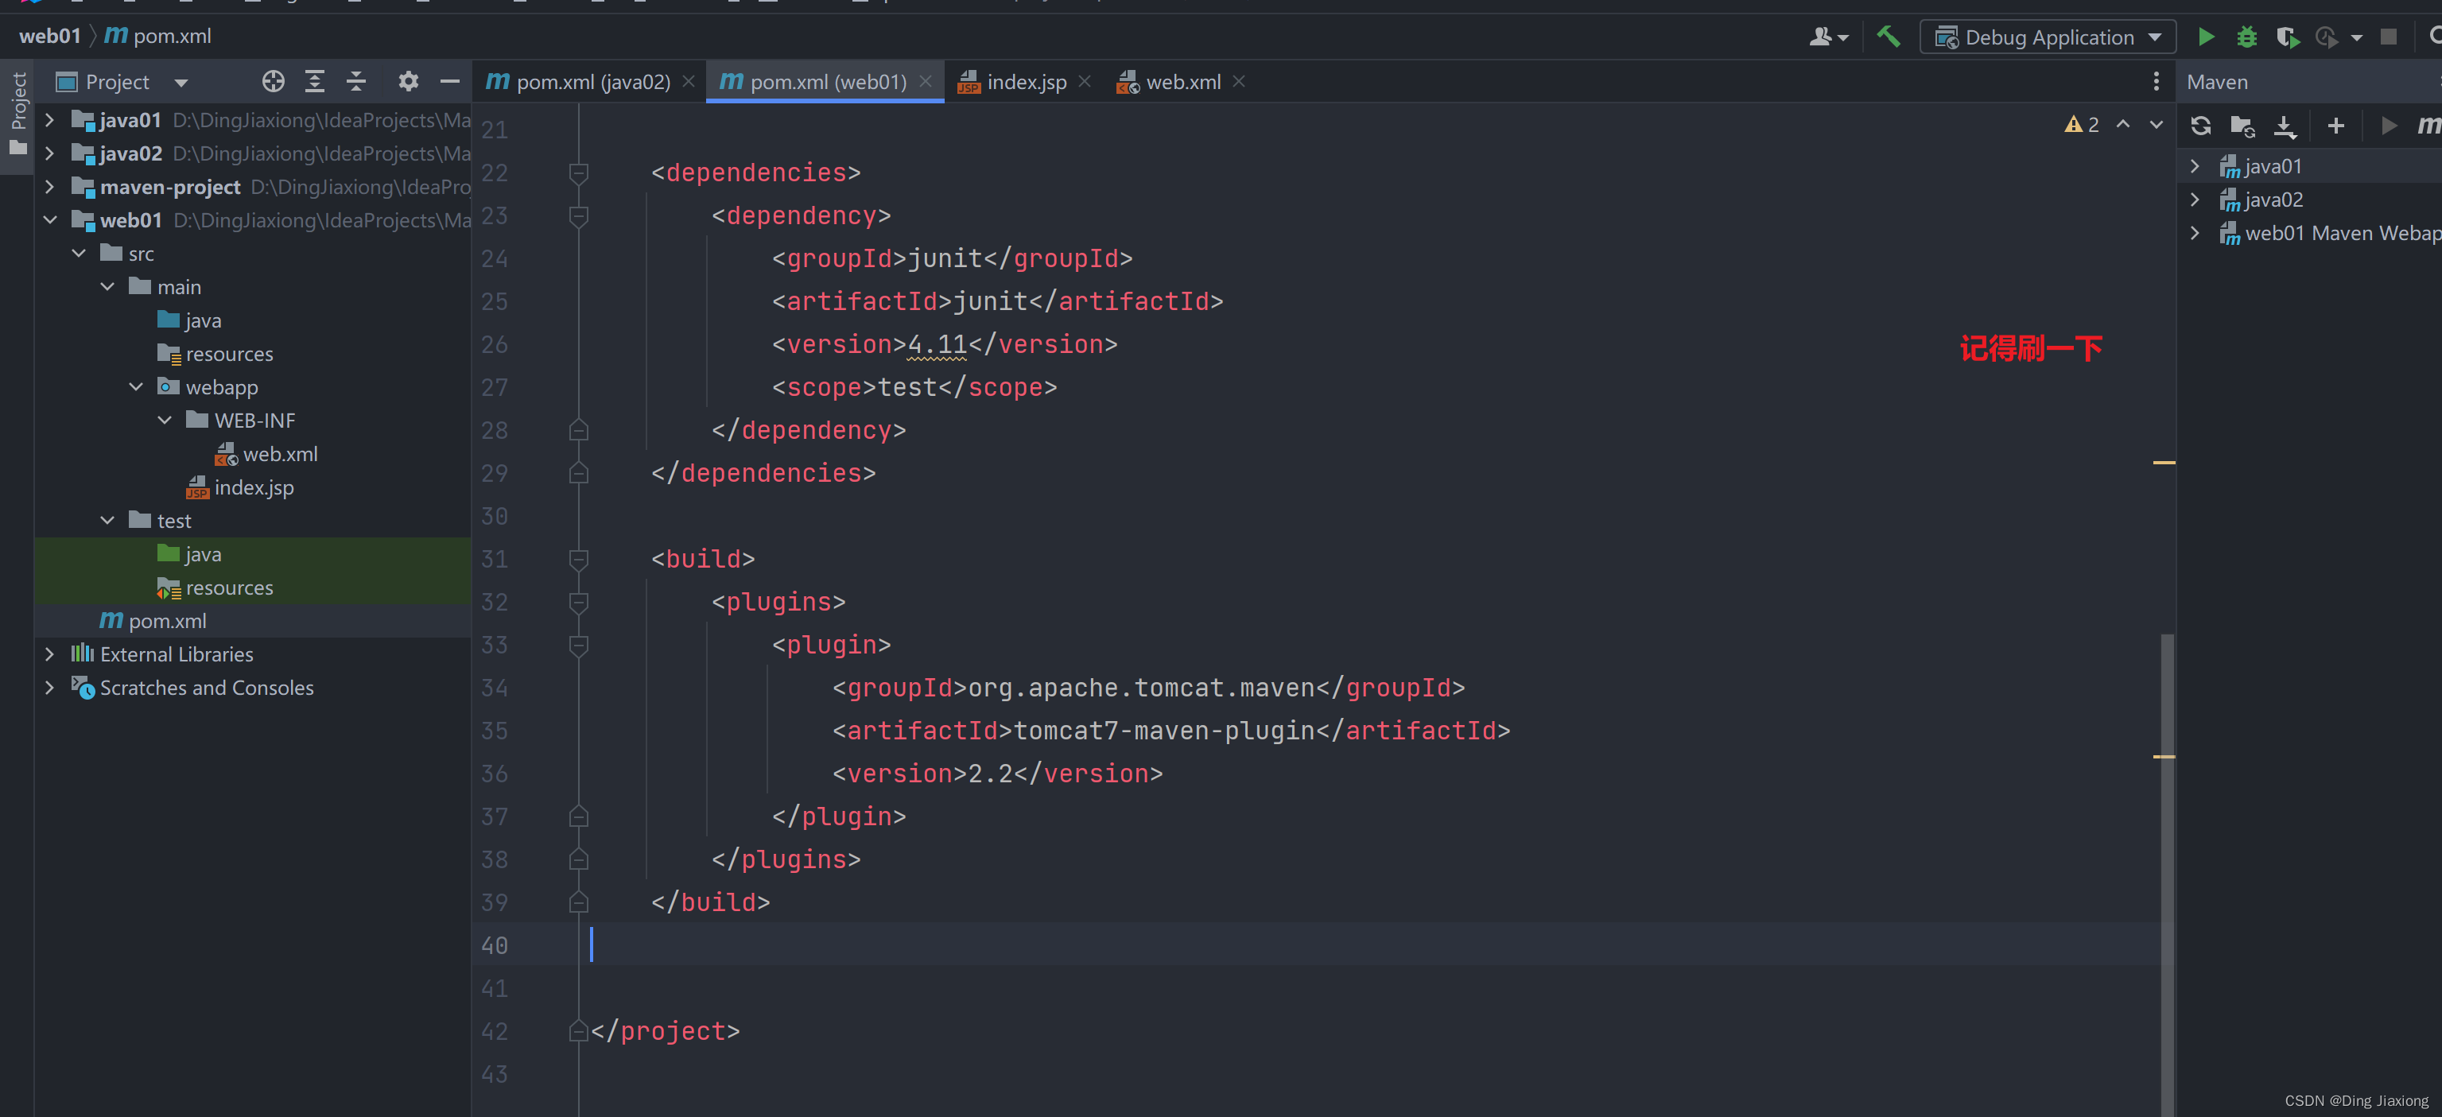Viewport: 2442px width, 1117px height.
Task: Expand Scratches and Consoles node
Action: [x=50, y=687]
